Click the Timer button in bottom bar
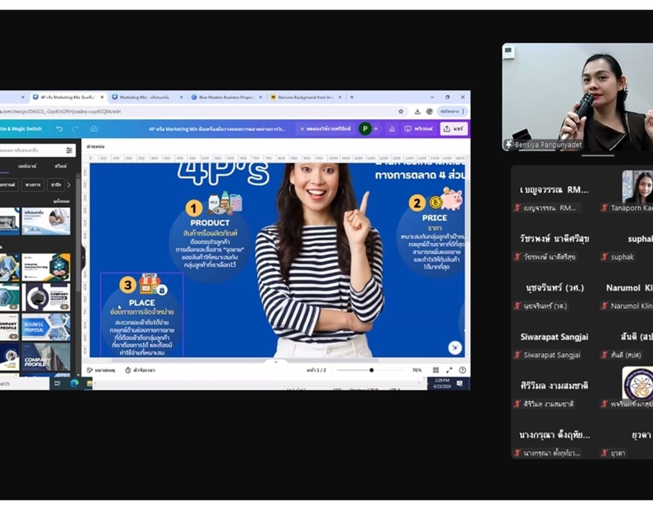 coord(140,370)
